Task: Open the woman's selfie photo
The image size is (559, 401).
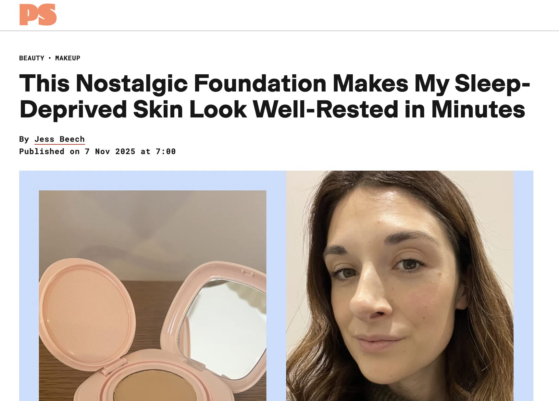Action: [x=400, y=286]
